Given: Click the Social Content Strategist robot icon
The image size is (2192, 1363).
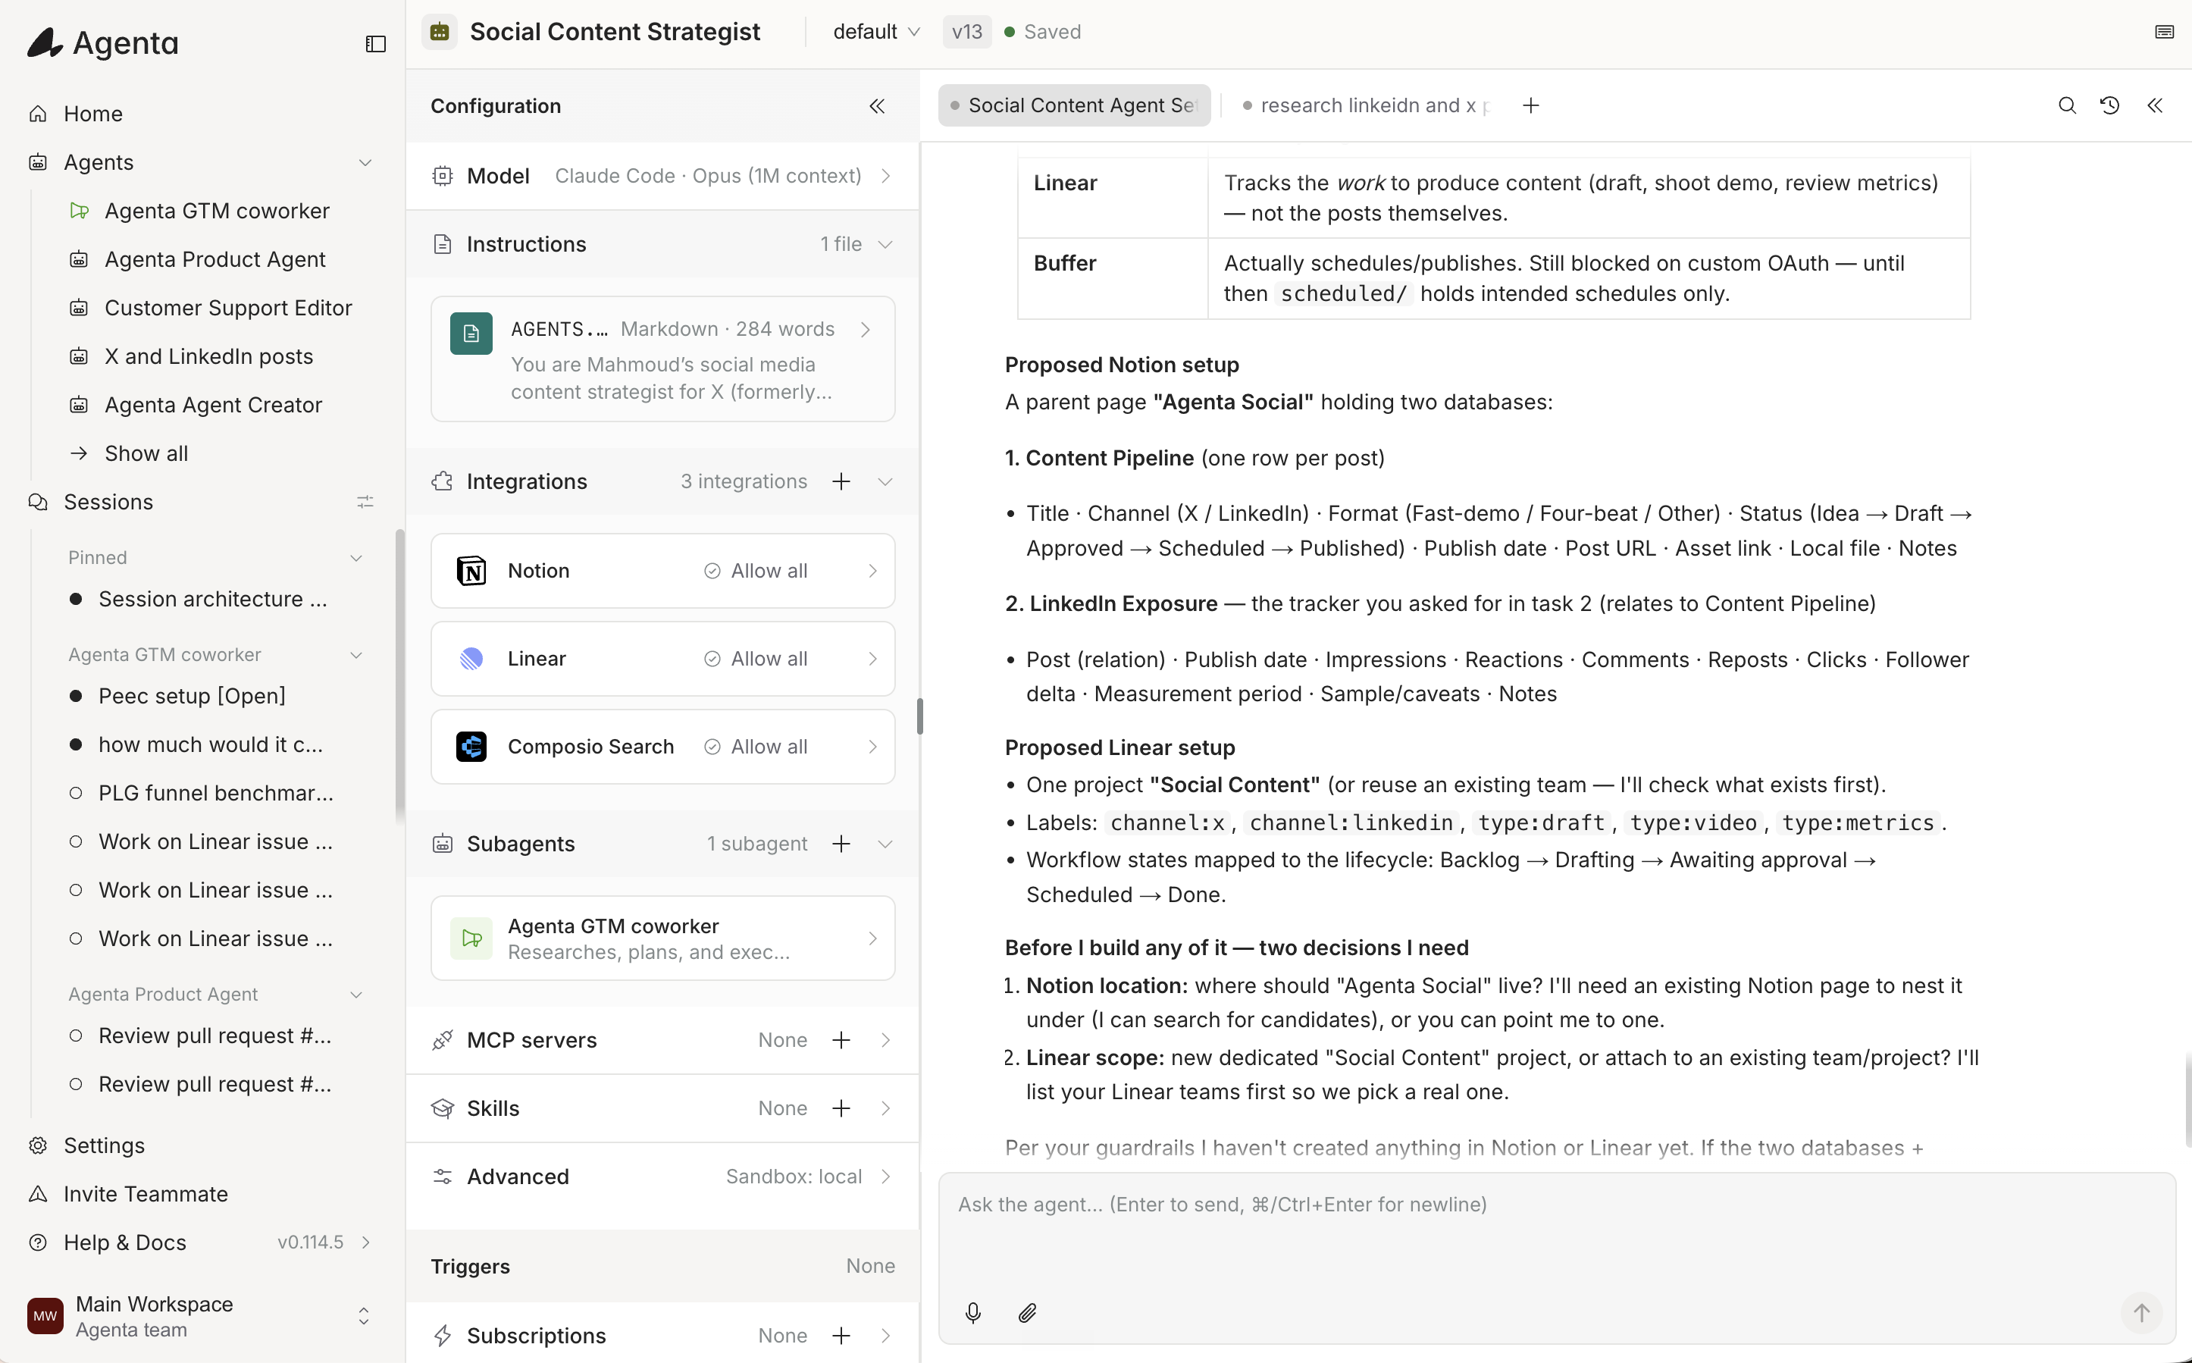Looking at the screenshot, I should tap(440, 32).
